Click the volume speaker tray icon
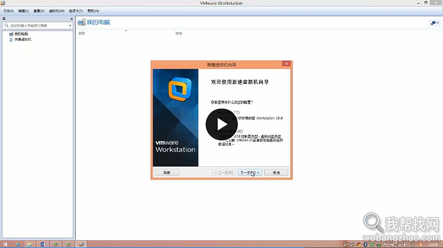Screen dimensions: 443x248 pyautogui.click(x=406, y=244)
